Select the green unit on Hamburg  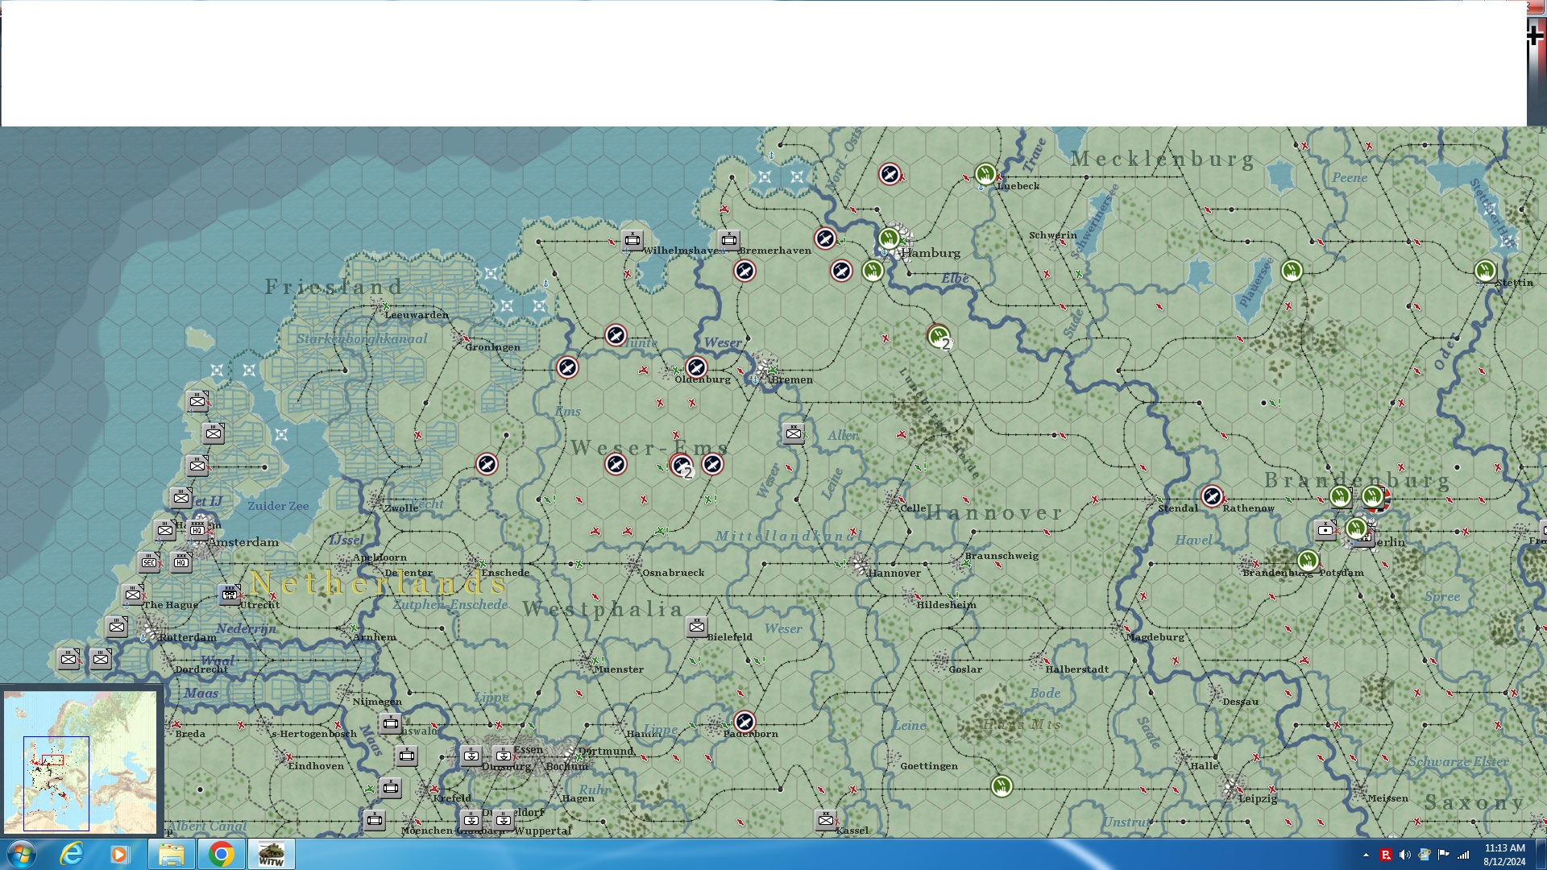coord(889,238)
